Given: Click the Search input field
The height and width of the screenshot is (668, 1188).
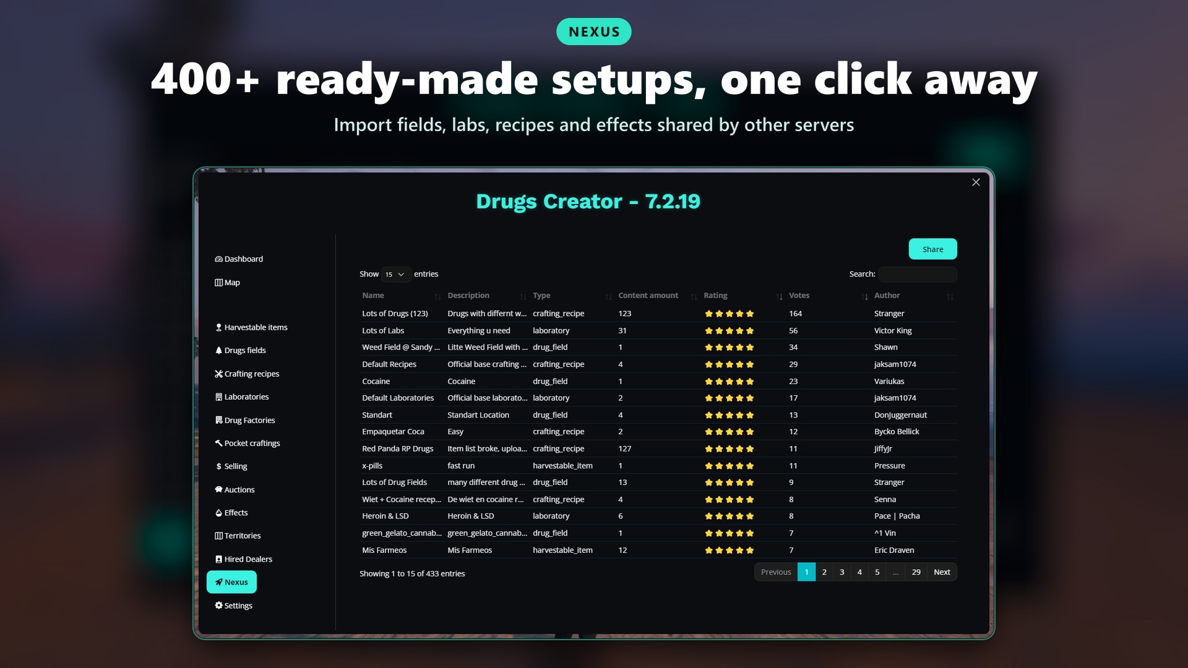Looking at the screenshot, I should coord(918,274).
